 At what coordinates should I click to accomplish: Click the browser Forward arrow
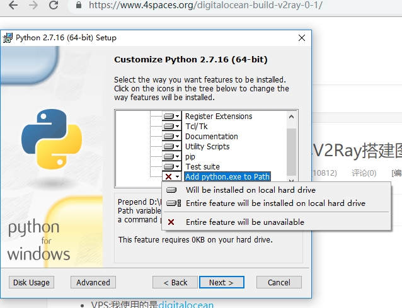(x=33, y=5)
